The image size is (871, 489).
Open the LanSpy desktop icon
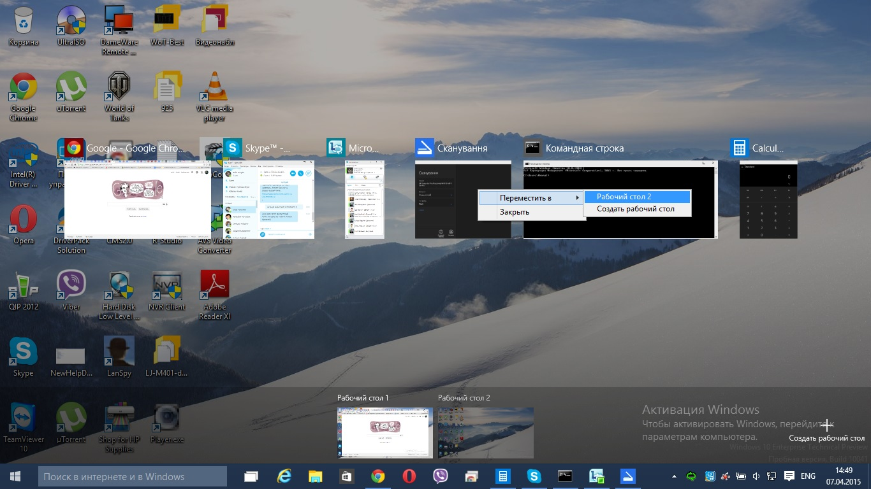119,357
